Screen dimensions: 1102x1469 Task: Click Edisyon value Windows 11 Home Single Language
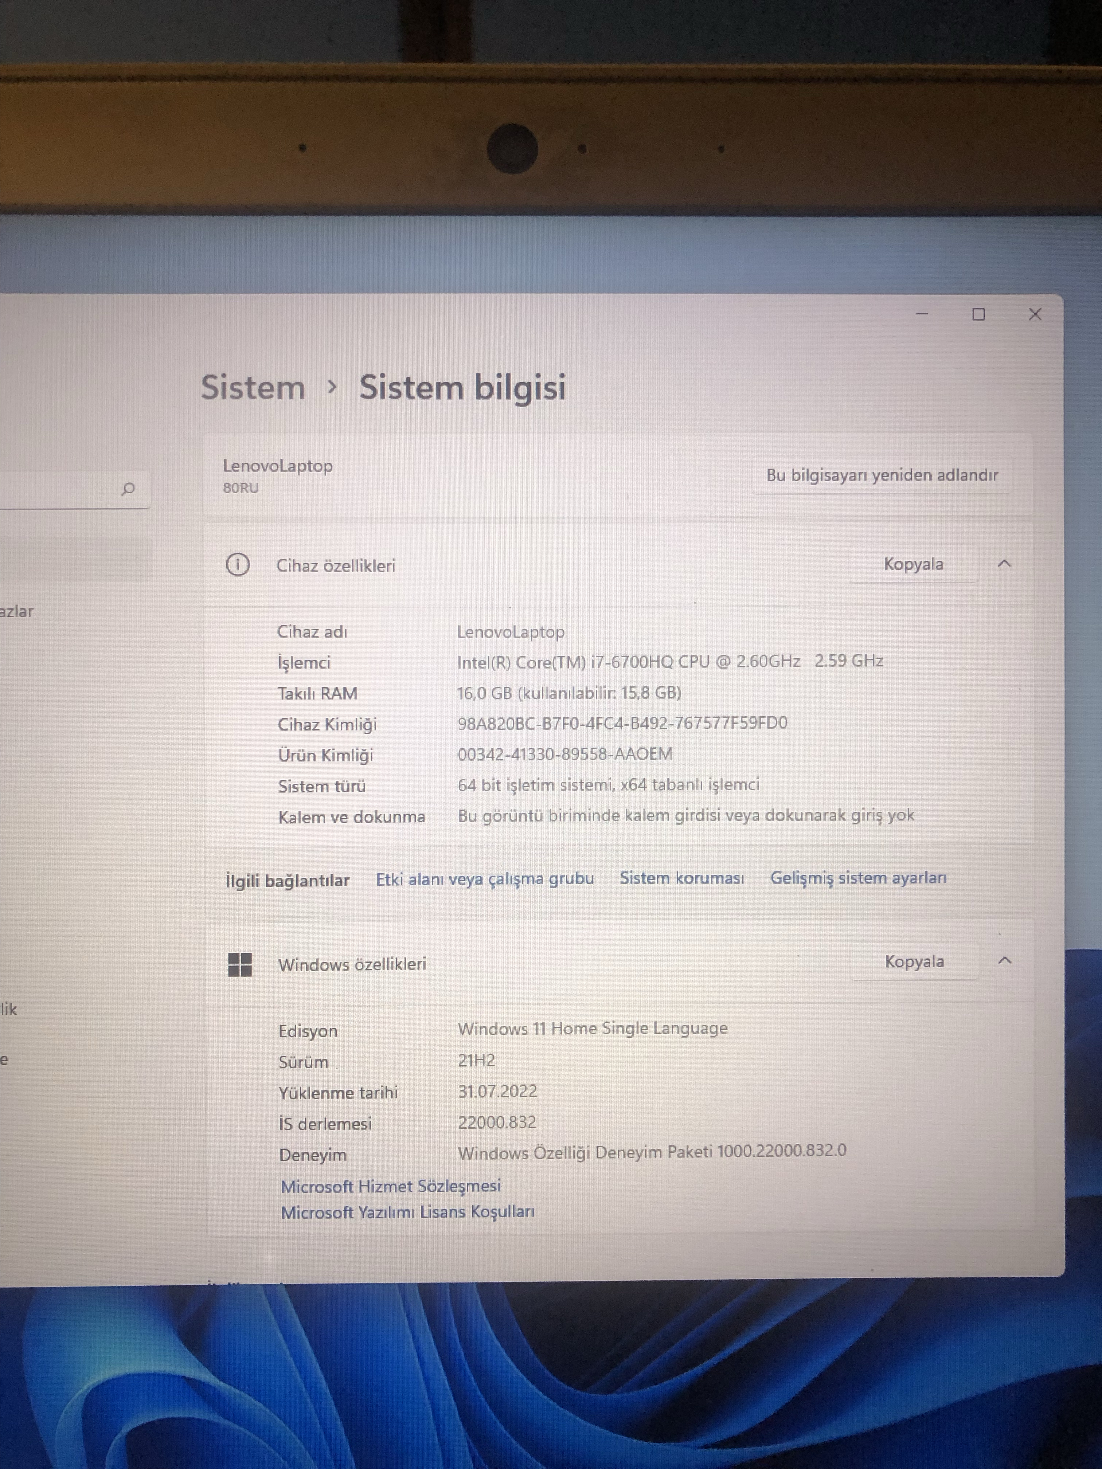point(593,1029)
